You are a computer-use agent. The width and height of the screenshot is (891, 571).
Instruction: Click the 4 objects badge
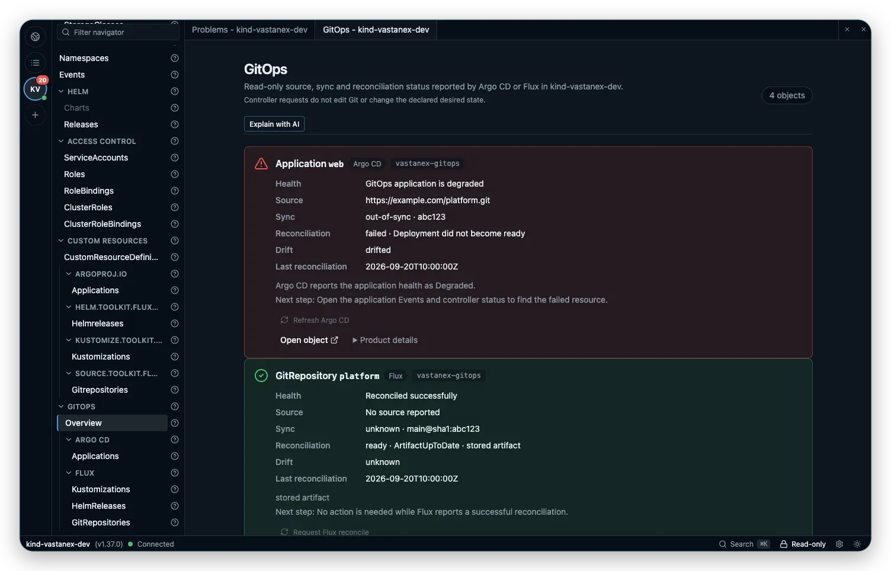(x=787, y=95)
